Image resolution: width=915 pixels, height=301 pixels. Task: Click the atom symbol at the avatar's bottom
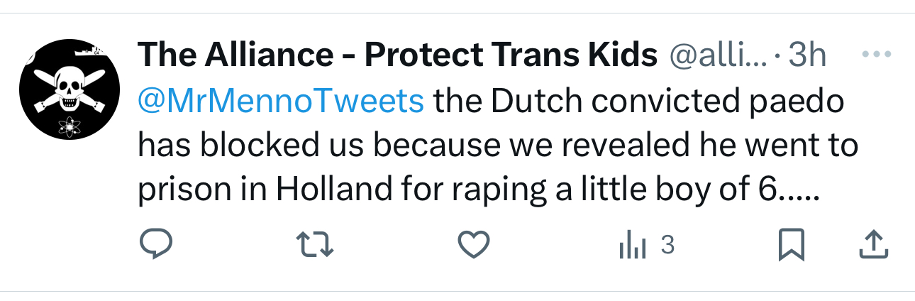pos(69,127)
